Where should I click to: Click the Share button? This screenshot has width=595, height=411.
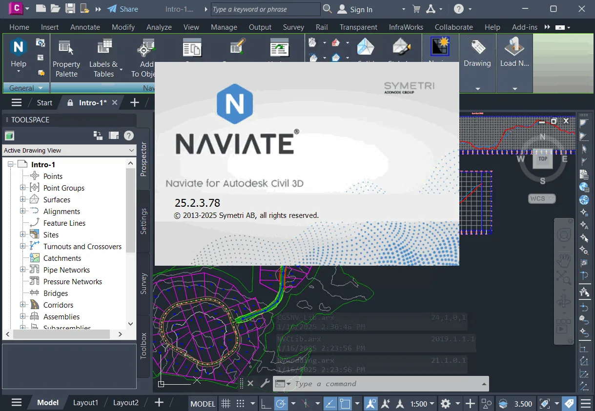tap(123, 9)
